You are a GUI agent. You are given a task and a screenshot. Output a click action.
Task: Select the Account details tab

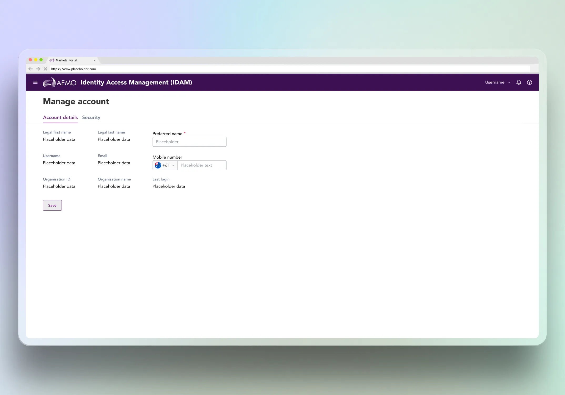pos(60,117)
